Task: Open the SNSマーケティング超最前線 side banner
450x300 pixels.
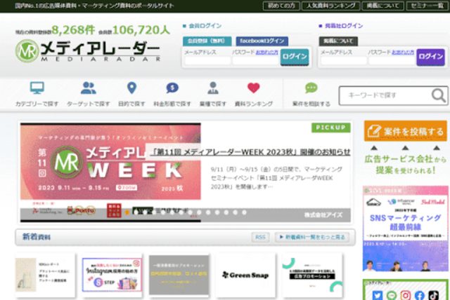Action: coord(405,229)
